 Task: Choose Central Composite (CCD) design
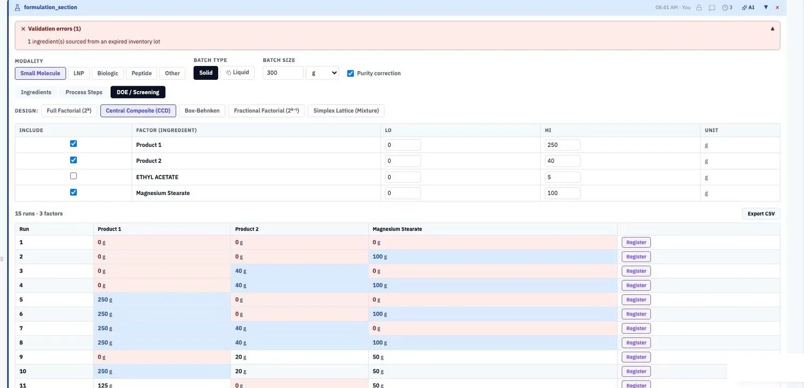pyautogui.click(x=138, y=111)
